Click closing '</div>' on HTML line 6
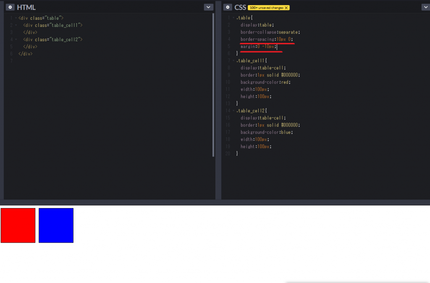 click(26, 54)
